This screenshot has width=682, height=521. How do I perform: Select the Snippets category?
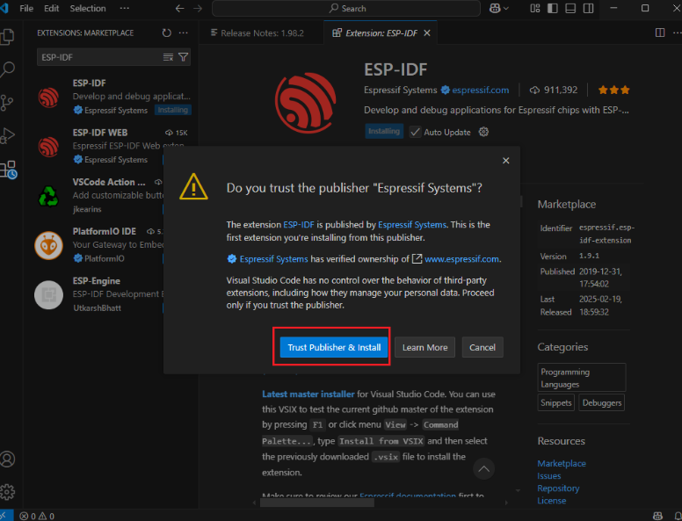pos(555,402)
